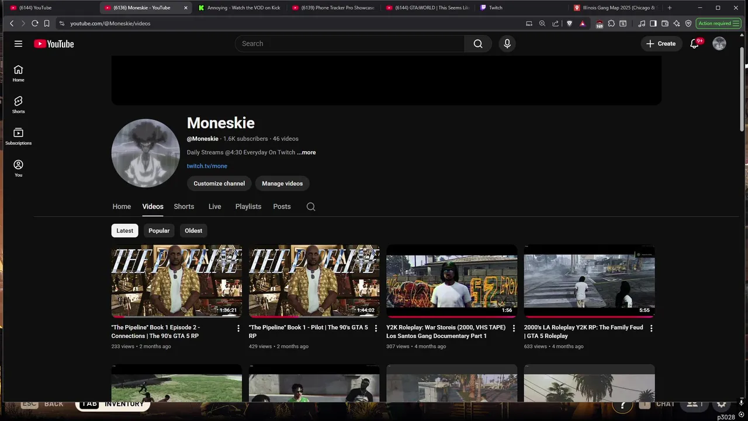Open the twitch.tv/mone link
This screenshot has width=748, height=421.
coord(207,166)
